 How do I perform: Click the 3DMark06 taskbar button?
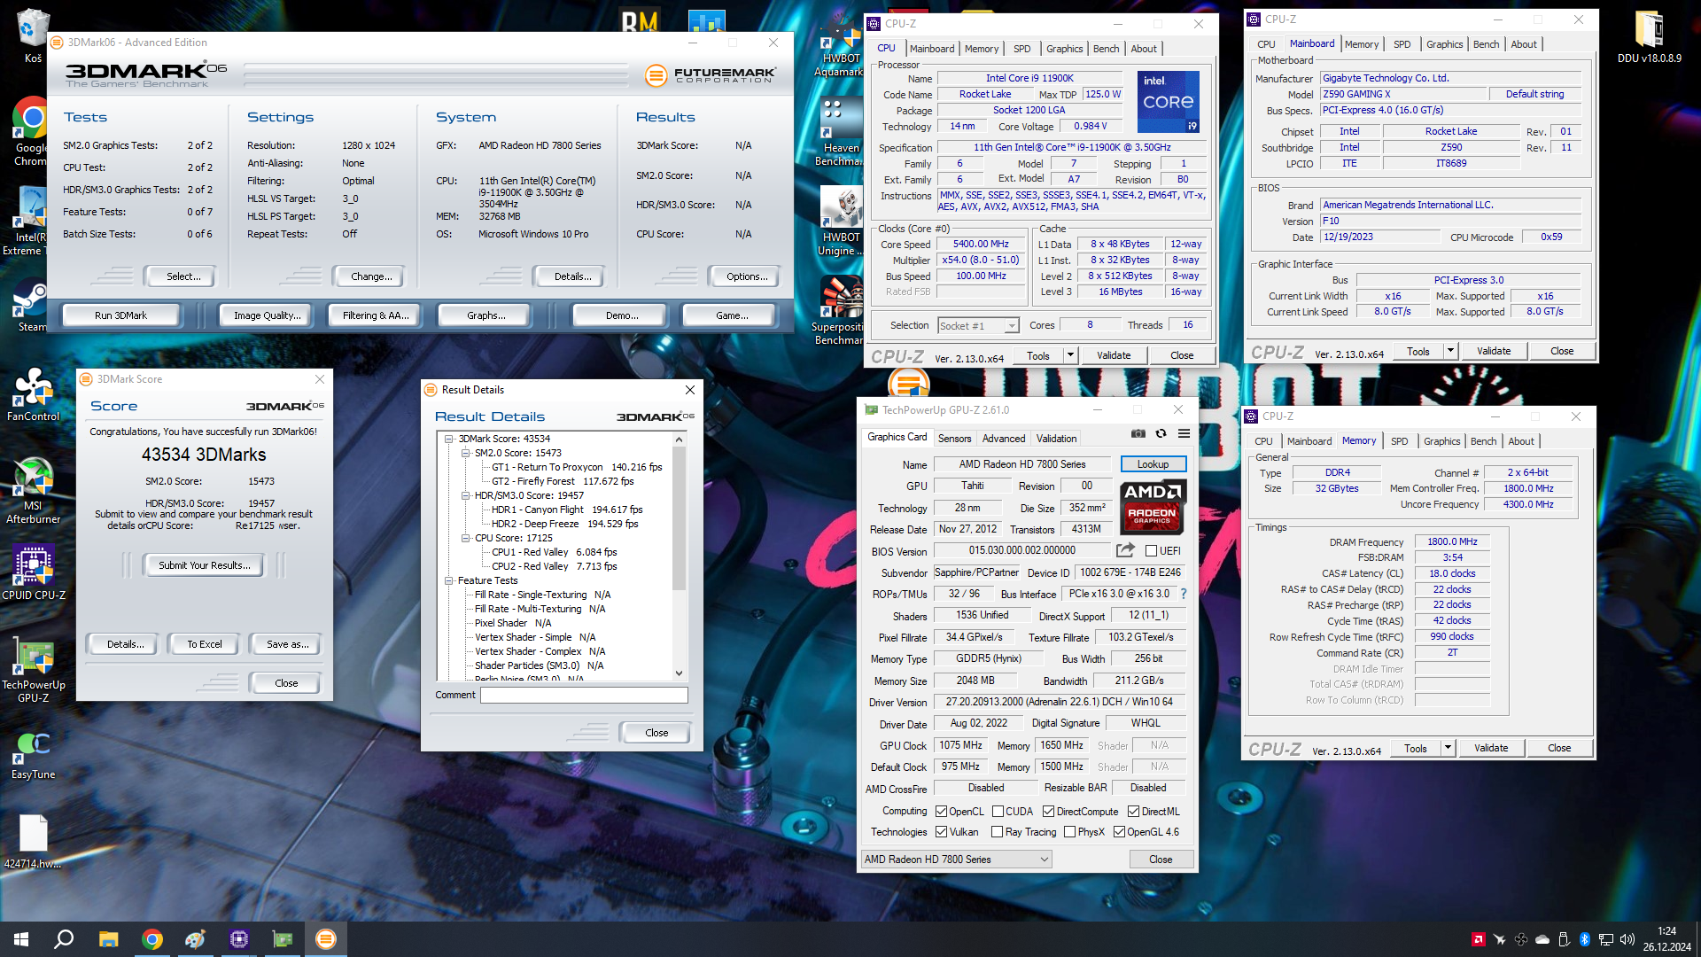pos(326,939)
